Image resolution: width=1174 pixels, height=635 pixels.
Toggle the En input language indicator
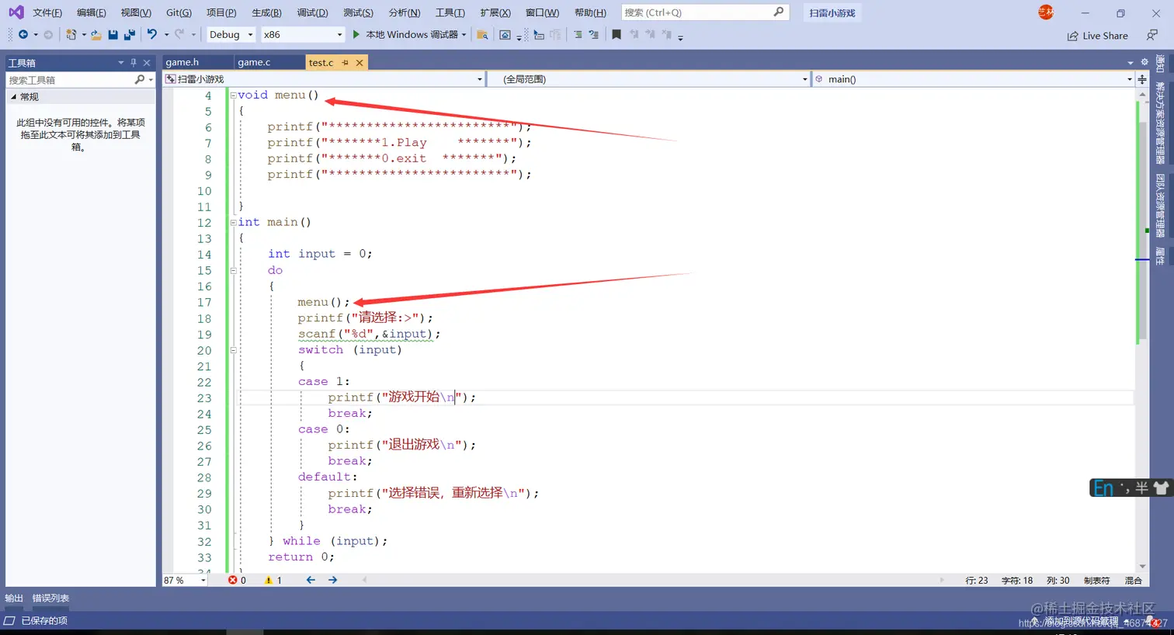(x=1103, y=488)
